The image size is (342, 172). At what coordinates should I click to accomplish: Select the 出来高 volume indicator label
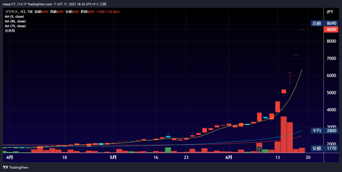(x=10, y=31)
